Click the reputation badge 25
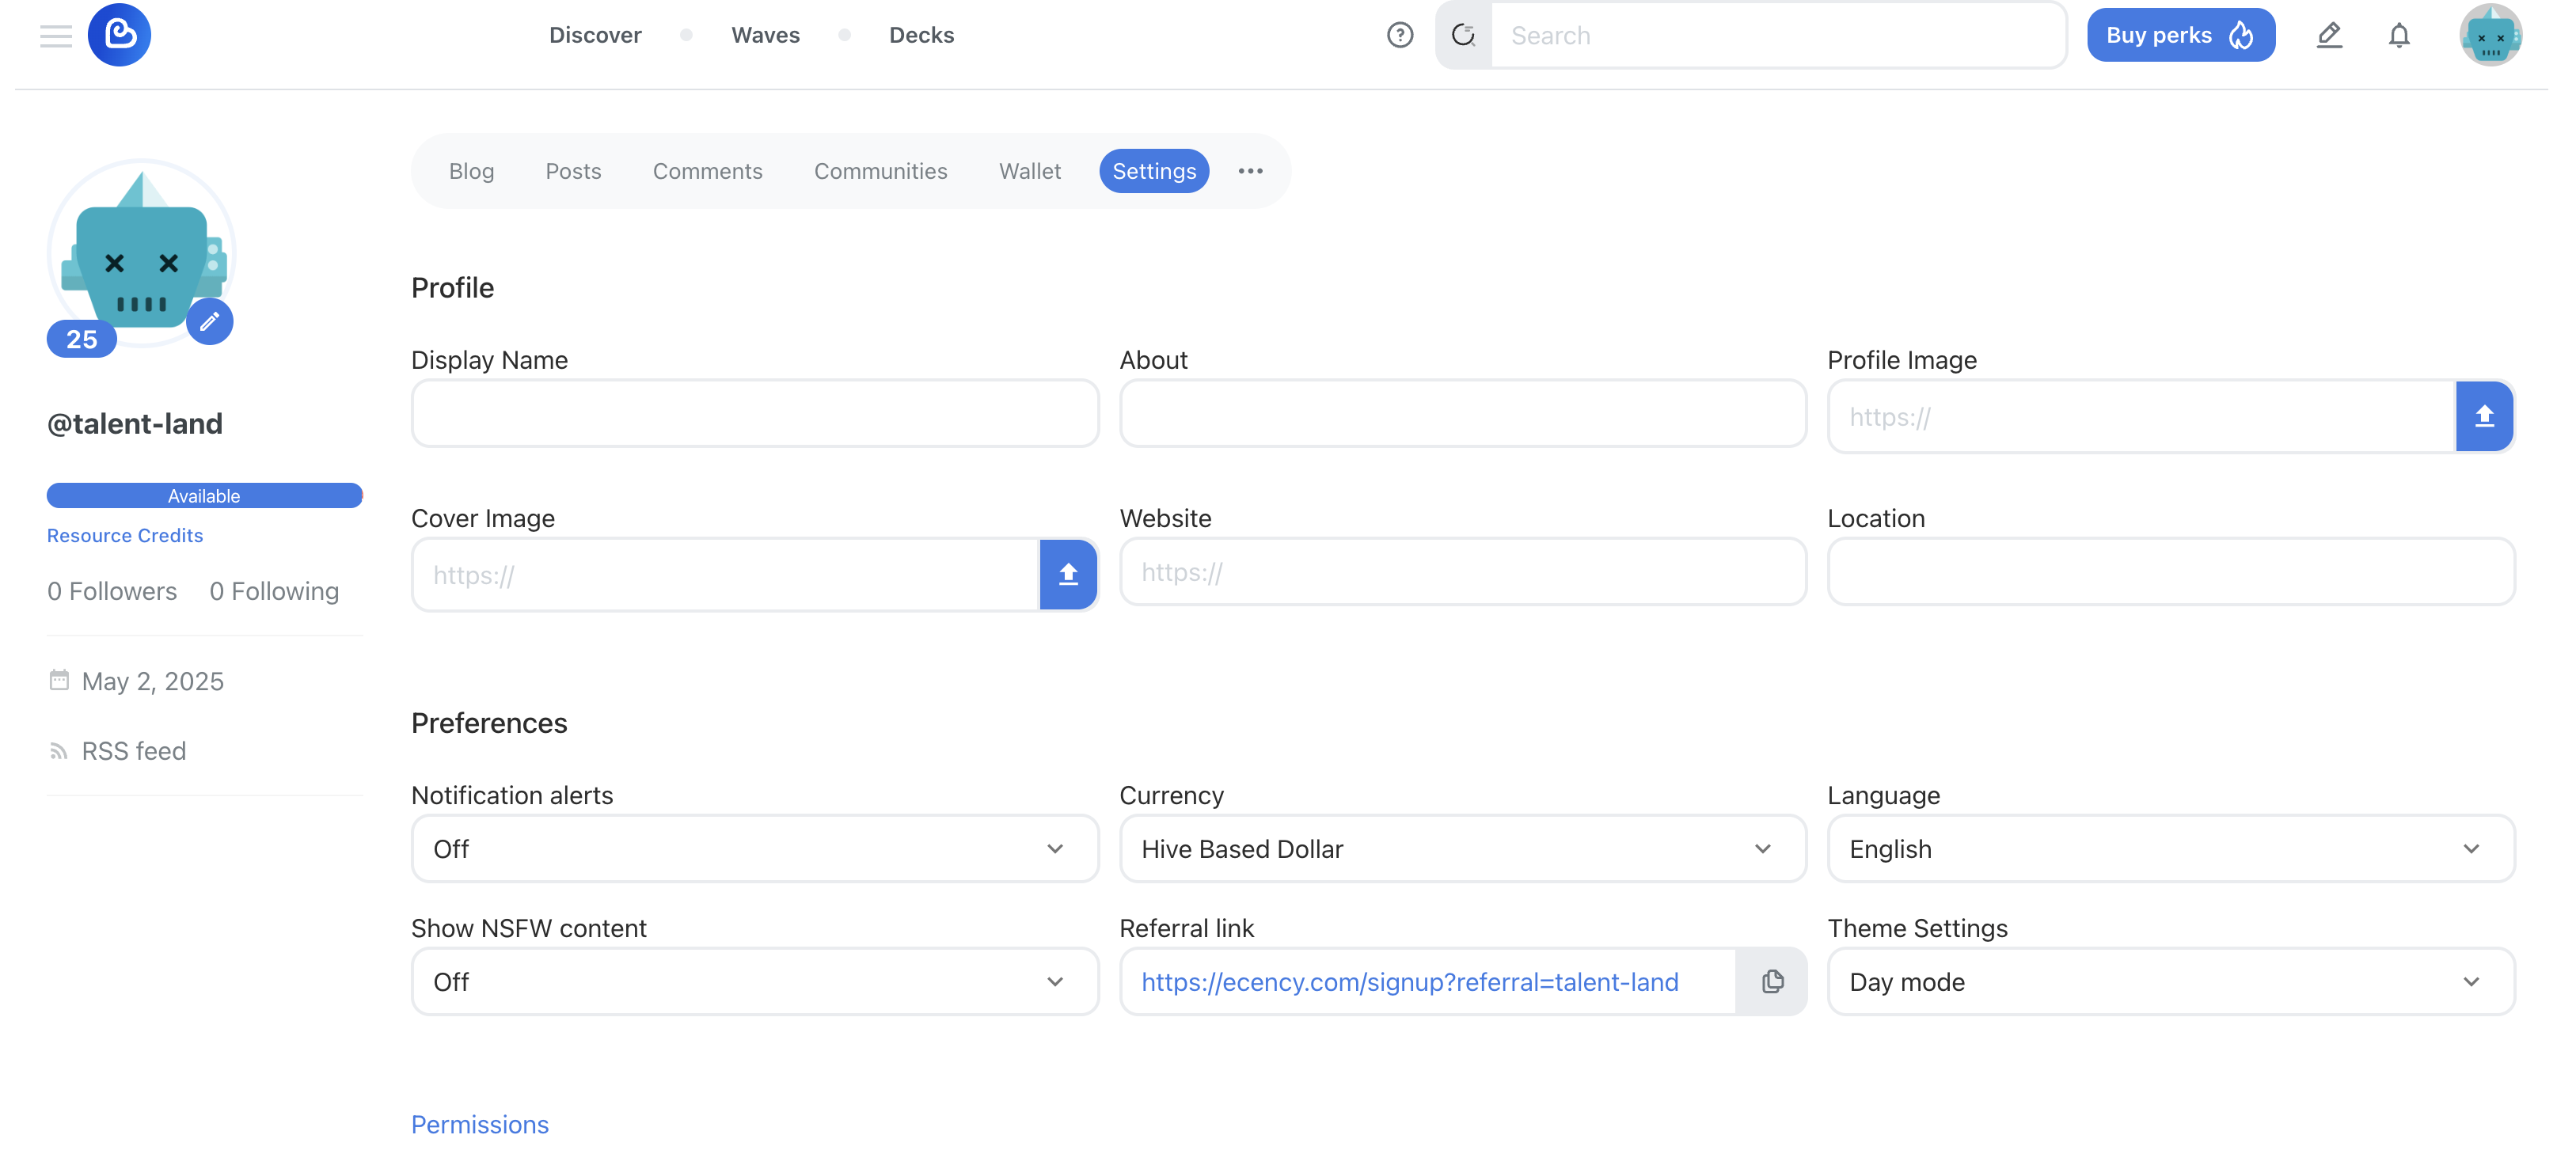The image size is (2576, 1150). tap(82, 339)
